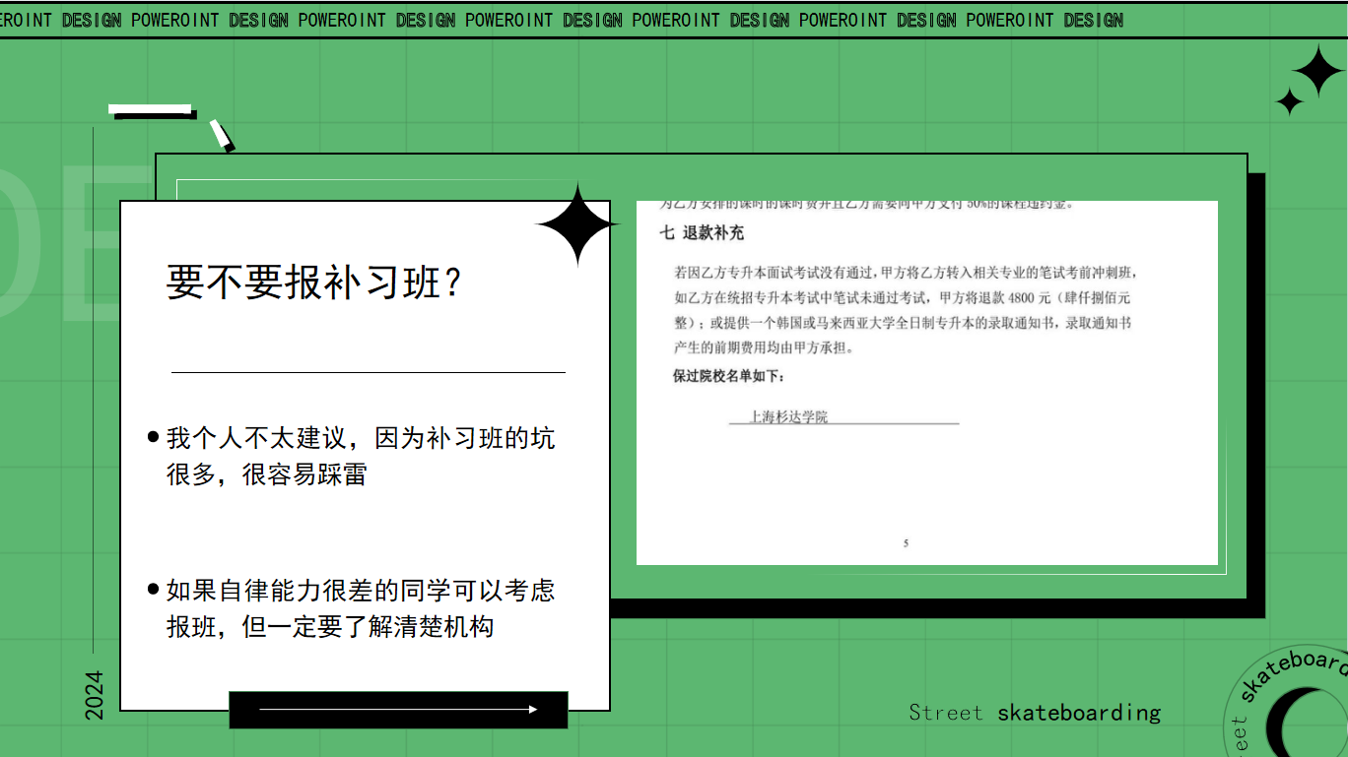
Task: Click the white and black bar decoration
Action: 153,112
